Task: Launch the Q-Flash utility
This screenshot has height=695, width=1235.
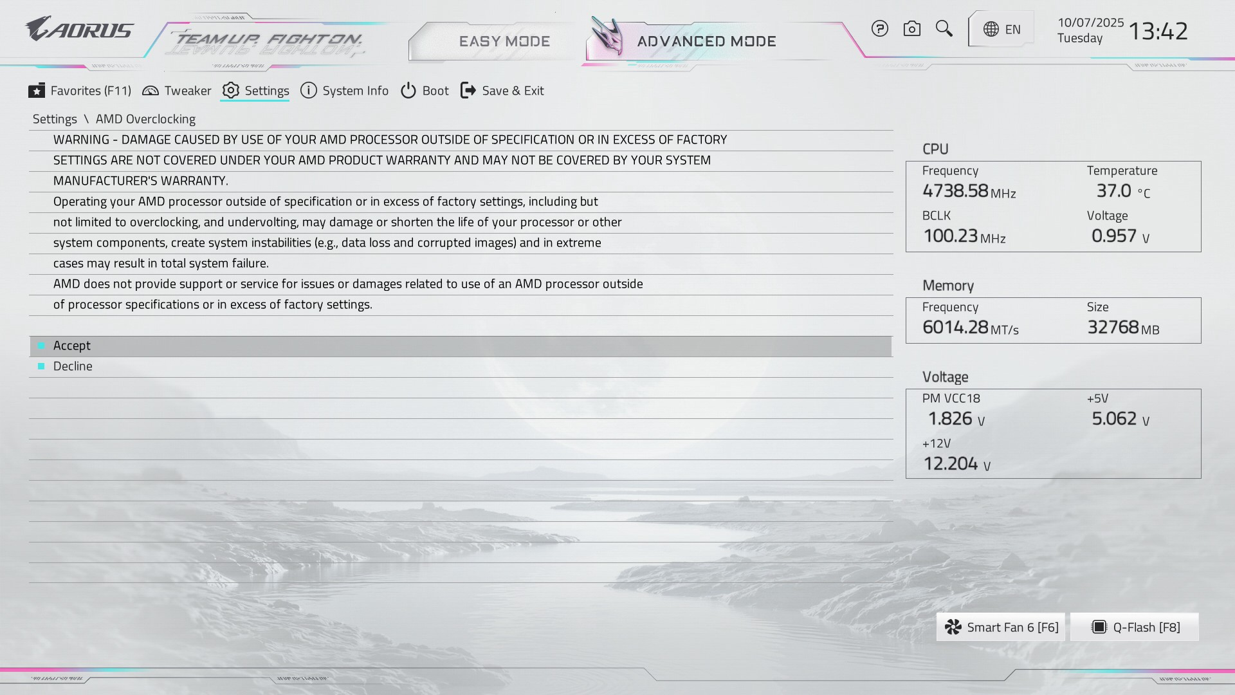Action: point(1135,627)
